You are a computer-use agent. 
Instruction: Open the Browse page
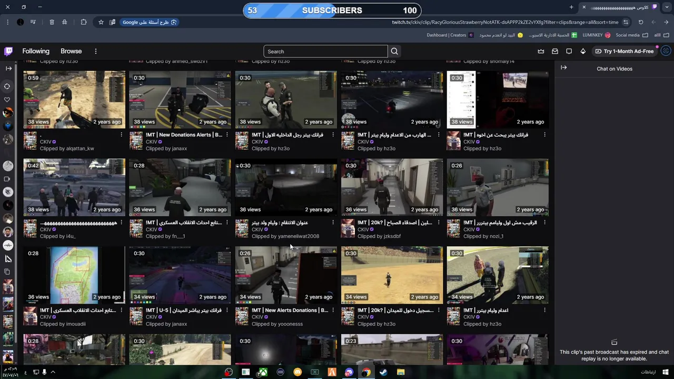tap(71, 51)
